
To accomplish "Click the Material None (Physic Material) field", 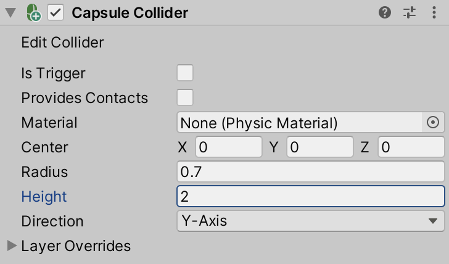I will [299, 123].
